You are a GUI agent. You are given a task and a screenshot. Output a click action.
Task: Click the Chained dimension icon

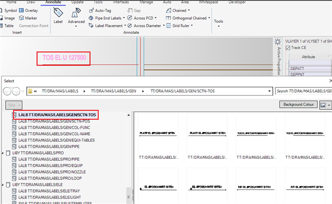point(169,10)
